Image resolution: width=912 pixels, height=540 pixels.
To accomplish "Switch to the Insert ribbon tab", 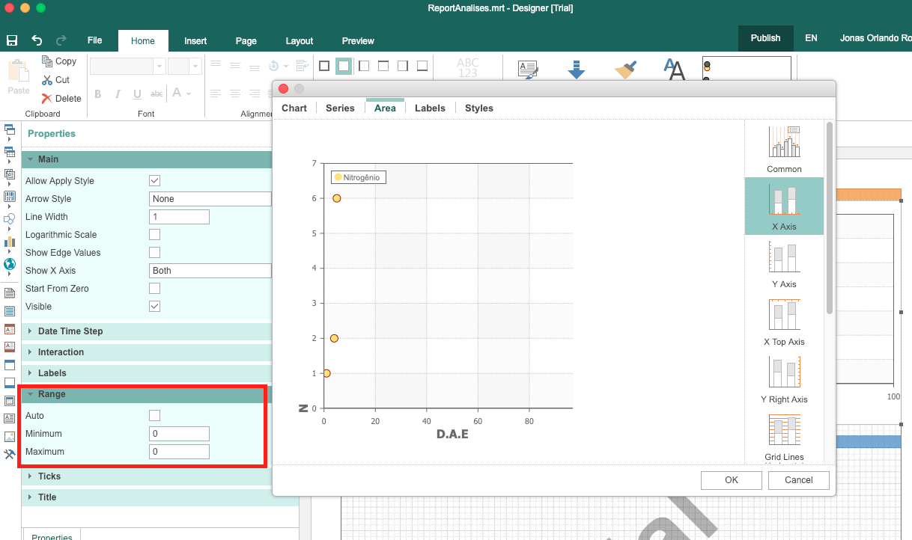I will [x=195, y=41].
